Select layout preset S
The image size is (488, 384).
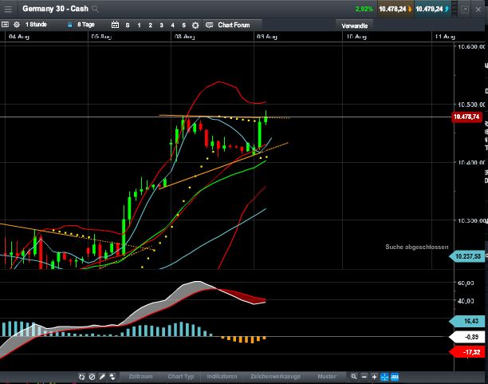pyautogui.click(x=128, y=26)
